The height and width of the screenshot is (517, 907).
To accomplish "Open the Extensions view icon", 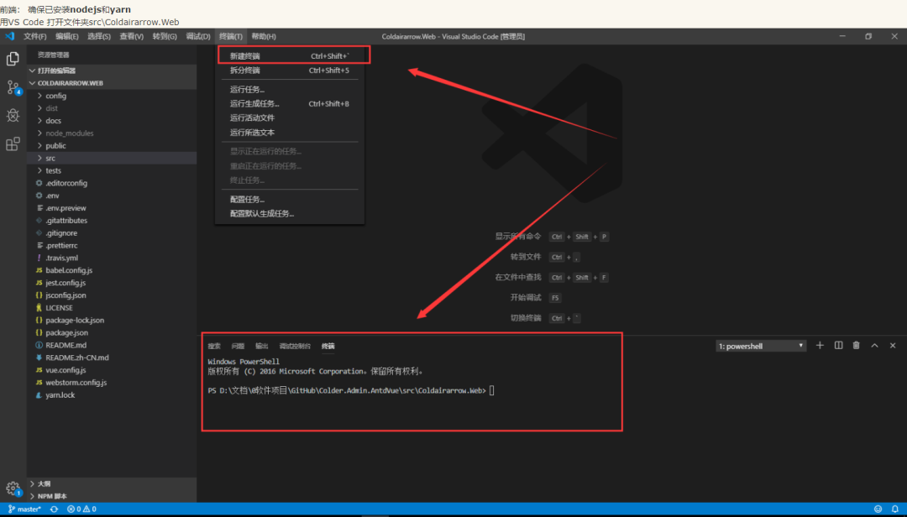I will [13, 144].
